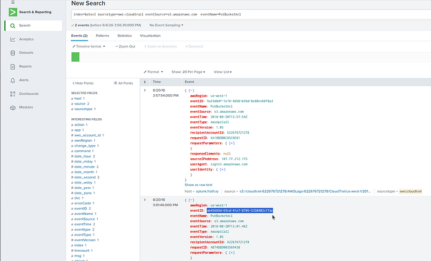The image size is (431, 261).
Task: Click host value splunk.froth.ly
Action: [207, 191]
